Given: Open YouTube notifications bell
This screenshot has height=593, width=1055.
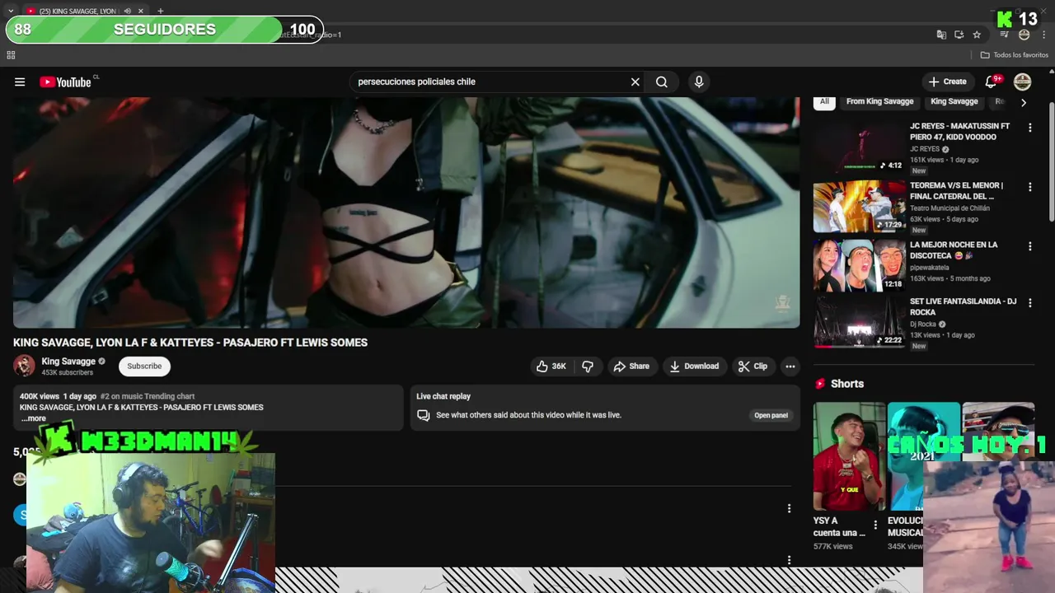Looking at the screenshot, I should click(x=992, y=82).
